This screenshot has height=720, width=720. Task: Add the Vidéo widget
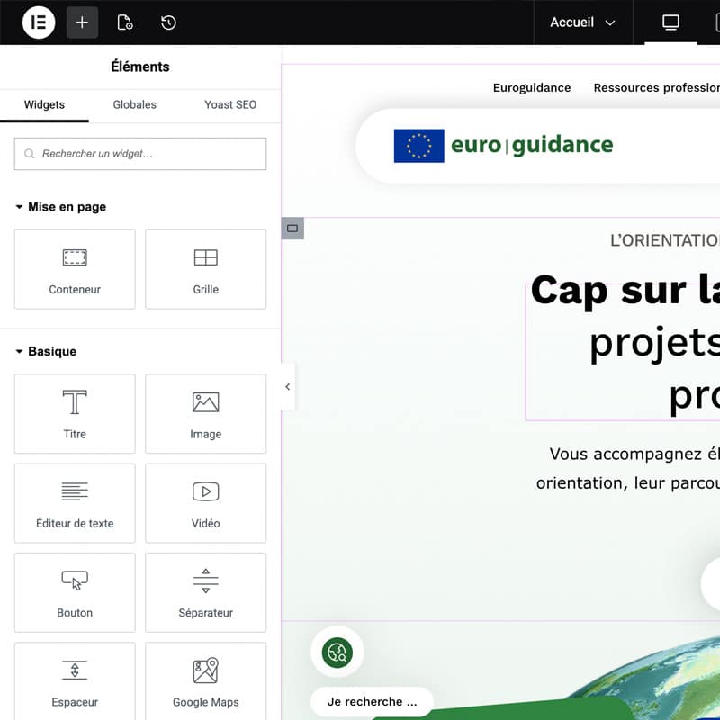click(206, 503)
